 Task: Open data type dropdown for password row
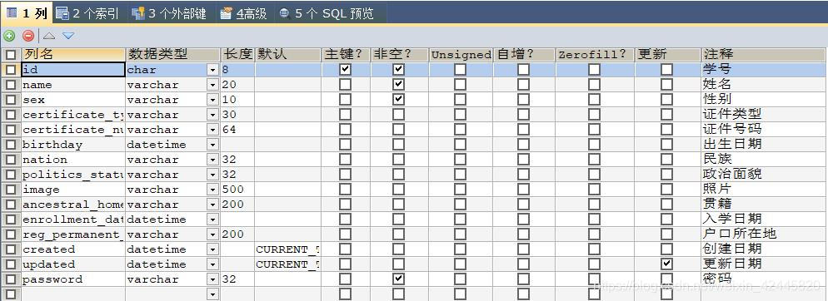click(212, 279)
